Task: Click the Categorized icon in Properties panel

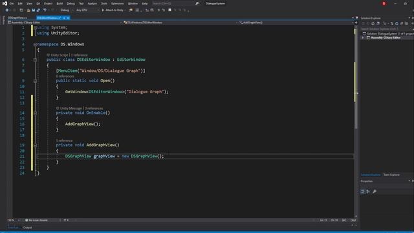Action: coord(363,192)
